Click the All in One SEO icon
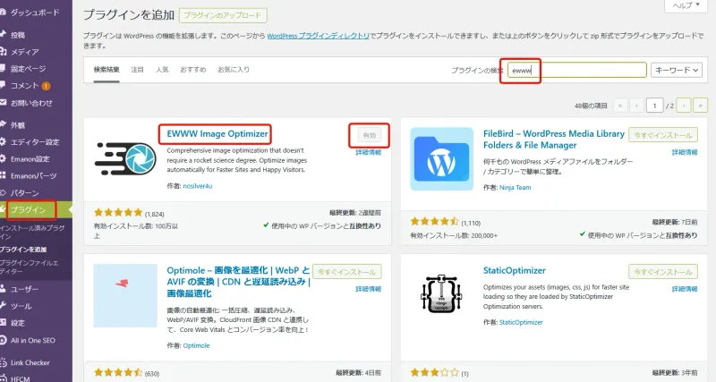 pos(3,341)
